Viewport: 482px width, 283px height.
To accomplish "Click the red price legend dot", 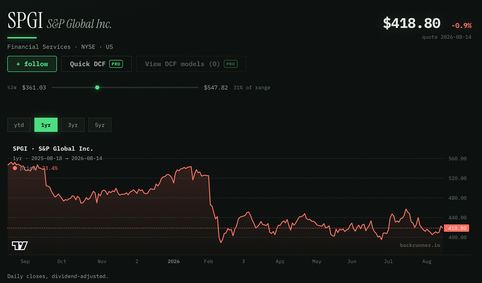I will tap(15, 168).
